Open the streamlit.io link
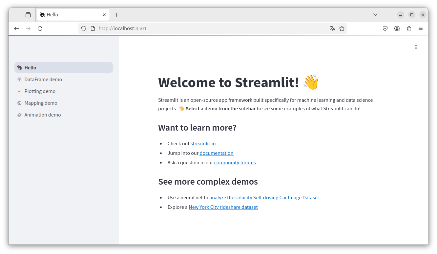Screen dimensions: 437x254 203,143
